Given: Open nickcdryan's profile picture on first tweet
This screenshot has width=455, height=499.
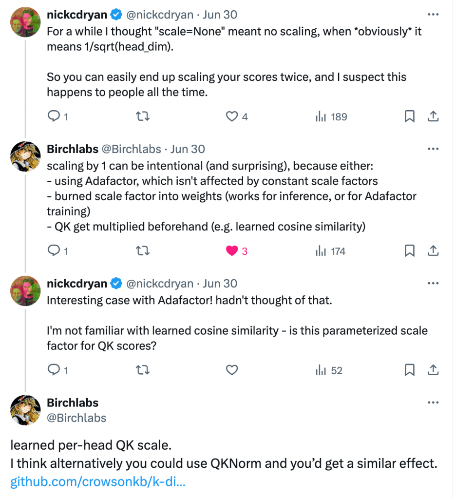Looking at the screenshot, I should (25, 22).
